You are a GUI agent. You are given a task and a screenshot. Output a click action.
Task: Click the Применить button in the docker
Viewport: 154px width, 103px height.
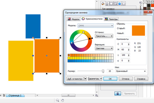(129, 94)
